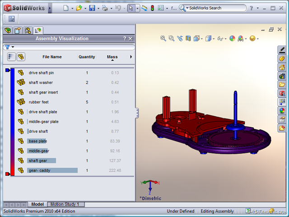Click the Assembly Visualization help question mark
The height and width of the screenshot is (217, 289).
pyautogui.click(x=125, y=38)
